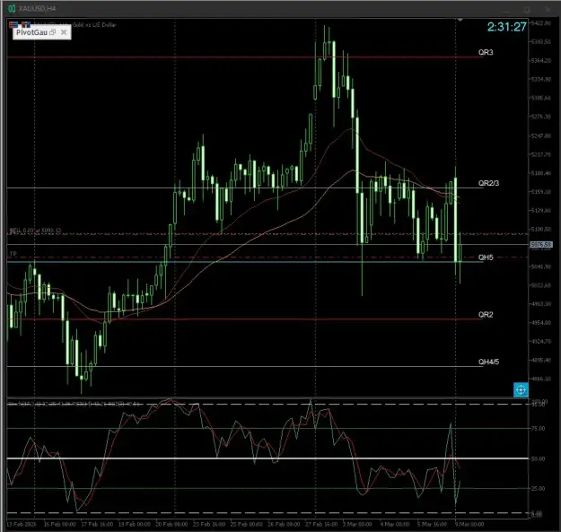Click the XAUUSD,H4 chart window icon
561x532 pixels.
tap(12, 8)
